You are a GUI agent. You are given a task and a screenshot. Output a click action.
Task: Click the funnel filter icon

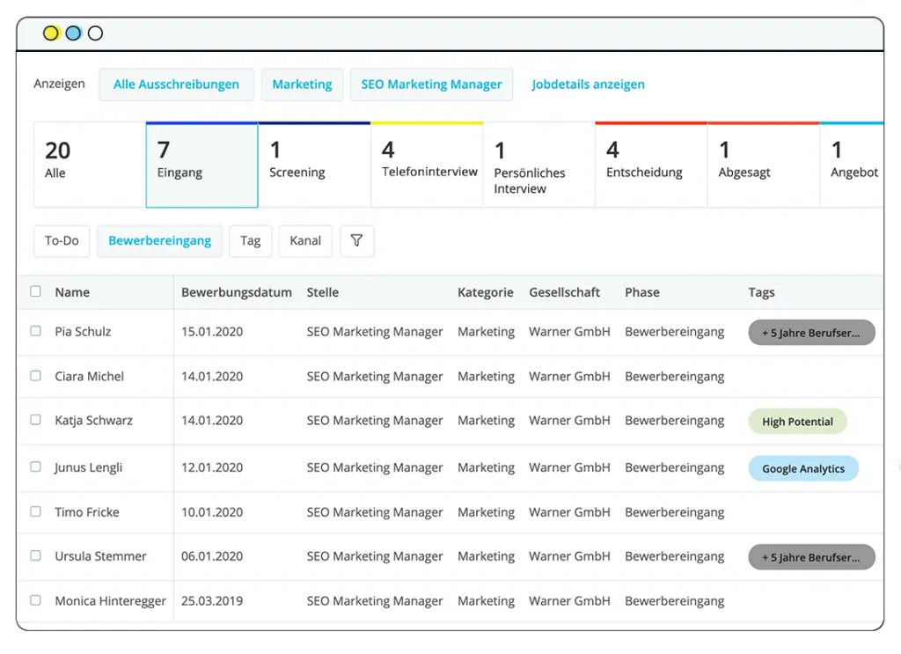pyautogui.click(x=356, y=241)
